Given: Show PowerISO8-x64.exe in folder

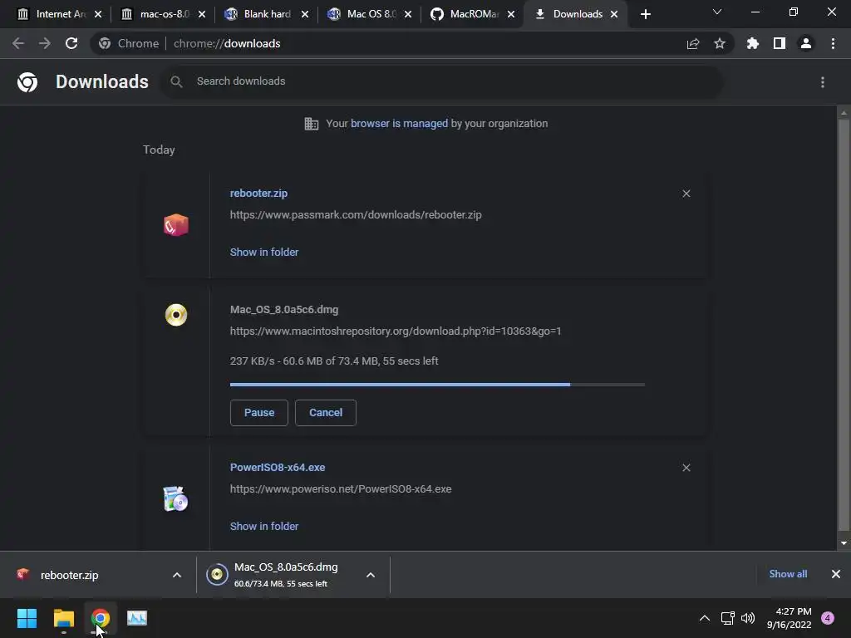Looking at the screenshot, I should [264, 526].
